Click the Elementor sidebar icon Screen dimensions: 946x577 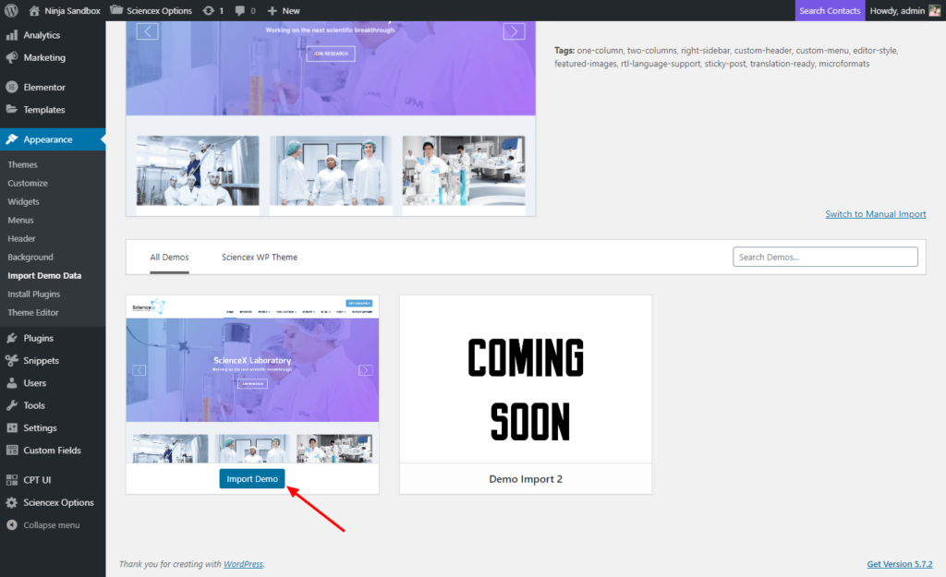pyautogui.click(x=12, y=87)
